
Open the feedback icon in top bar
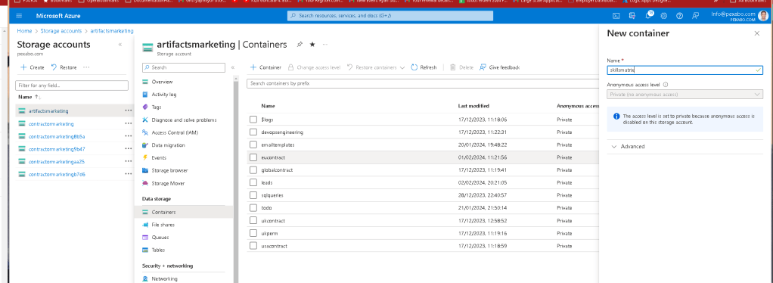point(695,16)
